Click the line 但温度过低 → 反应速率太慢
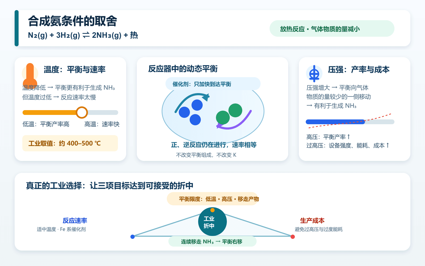 (x=59, y=97)
